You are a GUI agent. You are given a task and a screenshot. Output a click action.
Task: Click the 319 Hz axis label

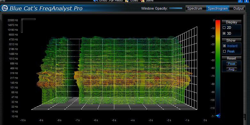pyautogui.click(x=14, y=73)
